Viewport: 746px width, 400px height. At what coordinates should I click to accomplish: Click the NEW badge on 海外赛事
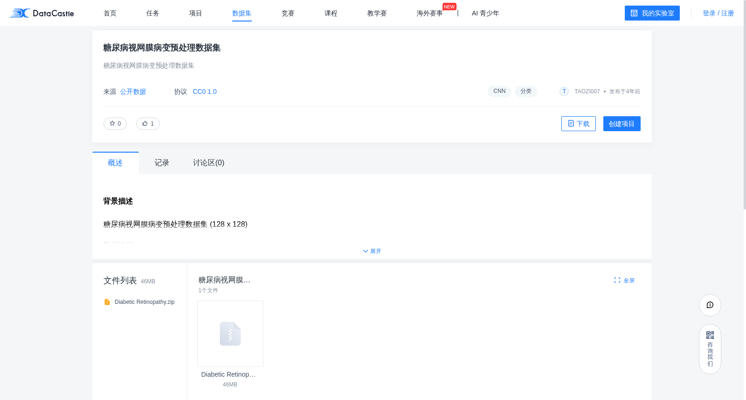coord(449,7)
